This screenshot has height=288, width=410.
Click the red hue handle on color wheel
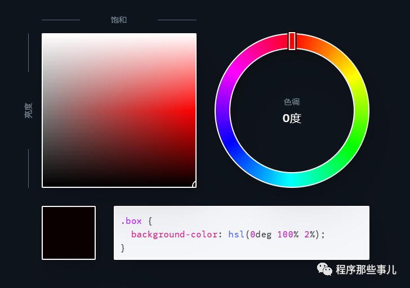[x=292, y=40]
